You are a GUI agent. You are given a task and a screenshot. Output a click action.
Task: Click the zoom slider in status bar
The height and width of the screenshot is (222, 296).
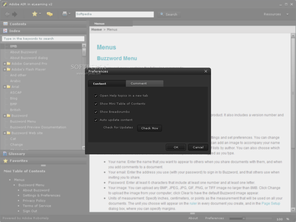250,219
